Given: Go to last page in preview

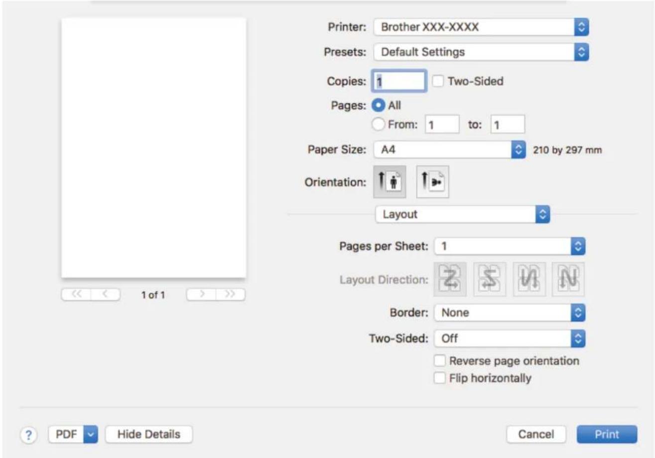Looking at the screenshot, I should (x=232, y=295).
